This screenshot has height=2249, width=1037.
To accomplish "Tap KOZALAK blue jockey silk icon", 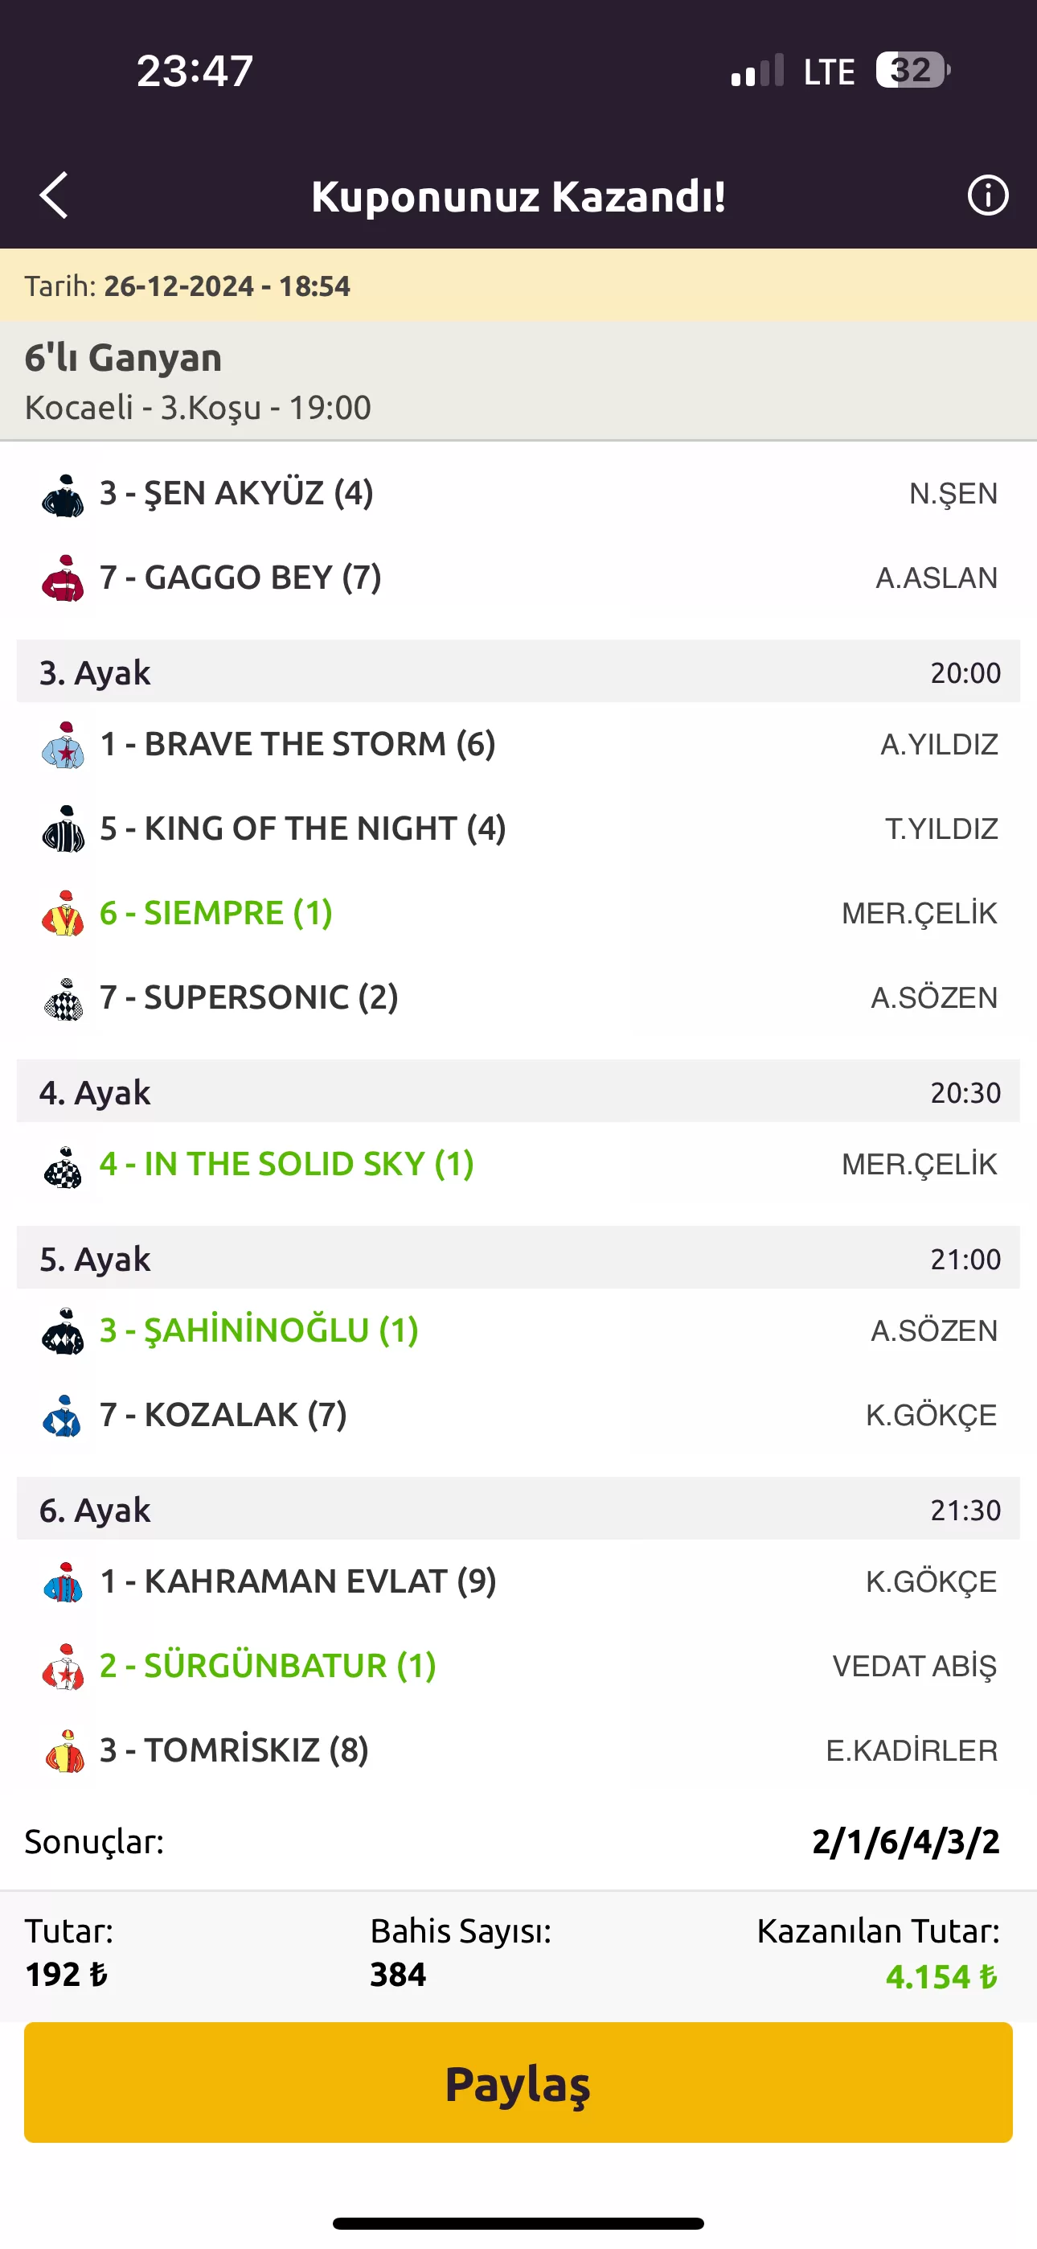I will (63, 1416).
